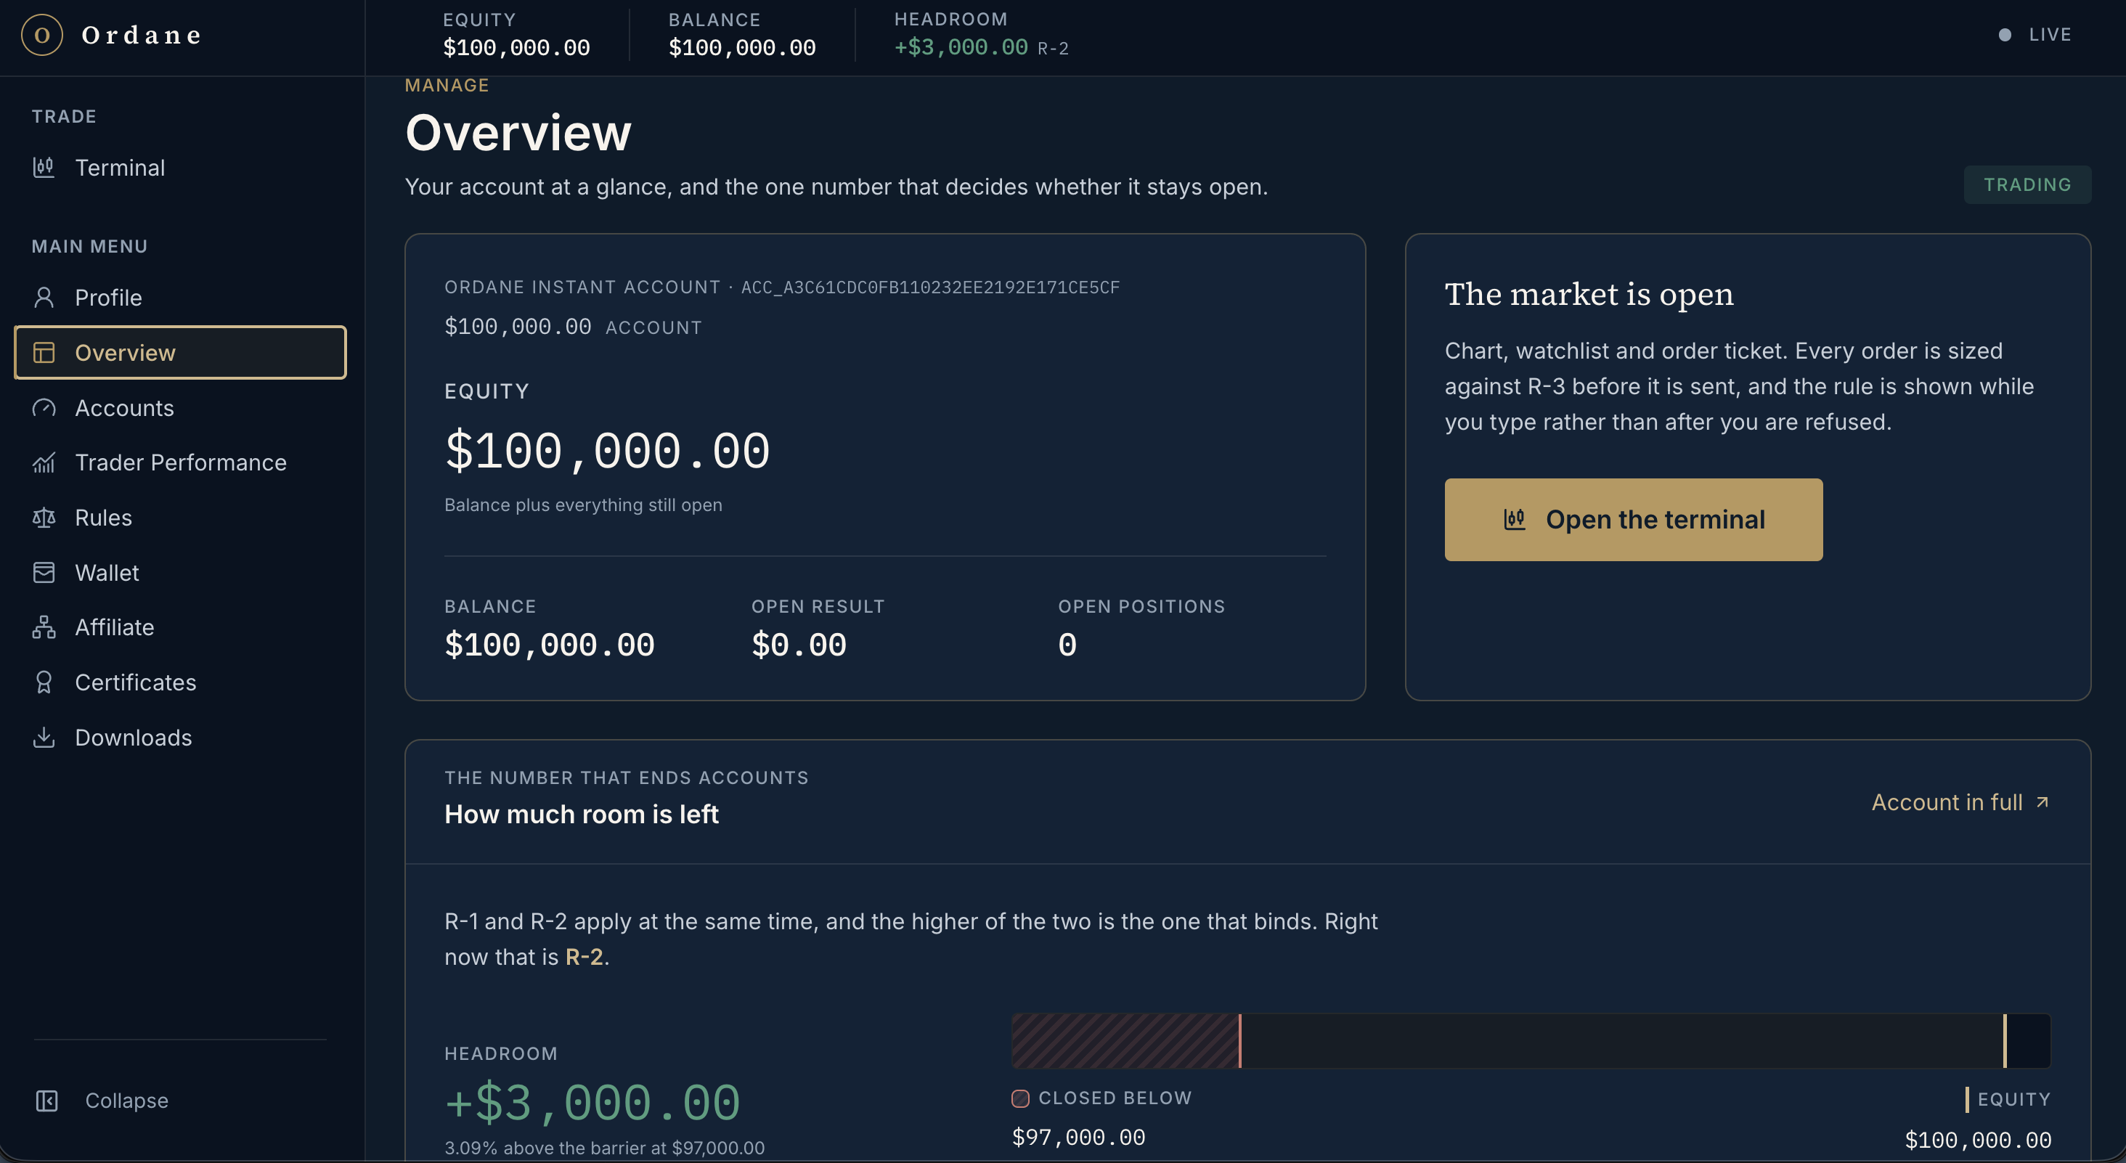Go to the Profile page
This screenshot has height=1163, width=2126.
click(x=181, y=297)
